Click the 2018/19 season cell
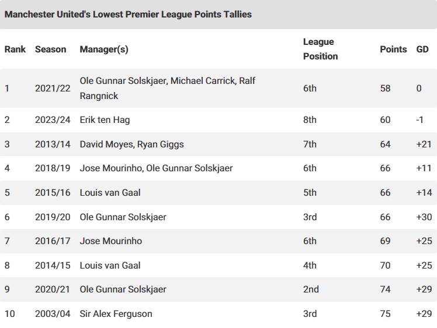 [53, 168]
